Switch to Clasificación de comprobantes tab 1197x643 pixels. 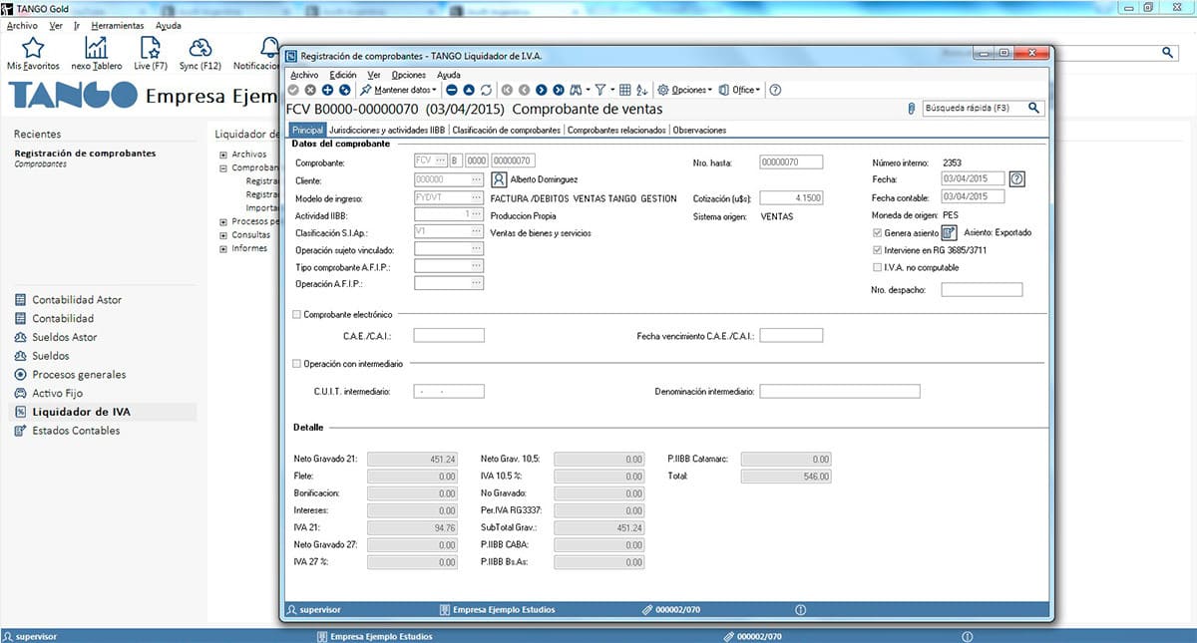[507, 130]
